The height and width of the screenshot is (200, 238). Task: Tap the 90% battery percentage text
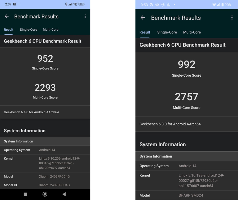coord(228,5)
